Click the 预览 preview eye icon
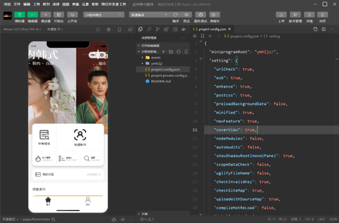 click(186, 15)
